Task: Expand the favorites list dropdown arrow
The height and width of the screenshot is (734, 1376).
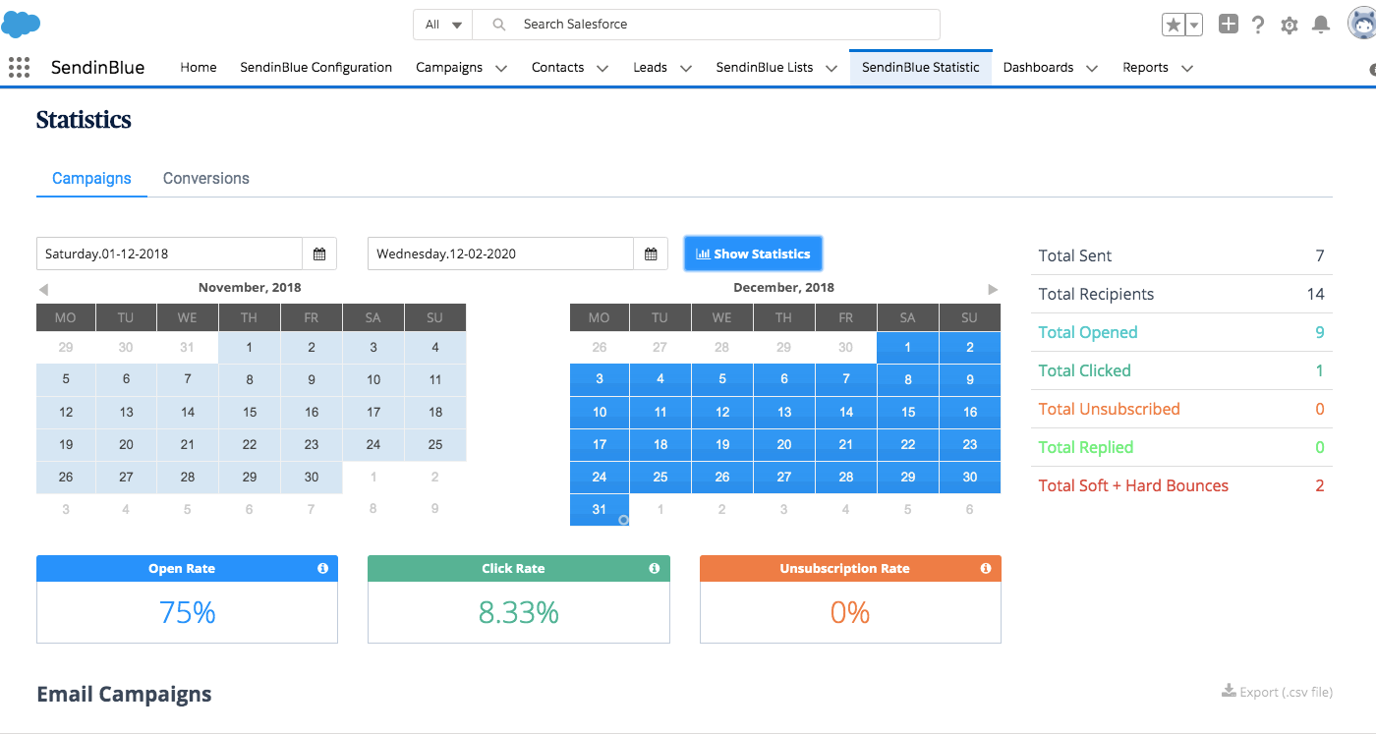Action: (x=1194, y=25)
